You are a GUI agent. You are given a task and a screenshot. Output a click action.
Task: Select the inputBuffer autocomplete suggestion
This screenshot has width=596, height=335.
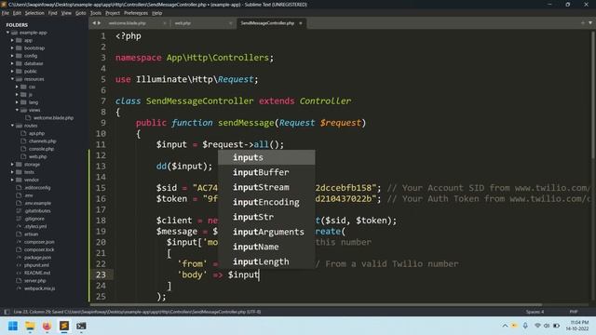[x=266, y=172]
